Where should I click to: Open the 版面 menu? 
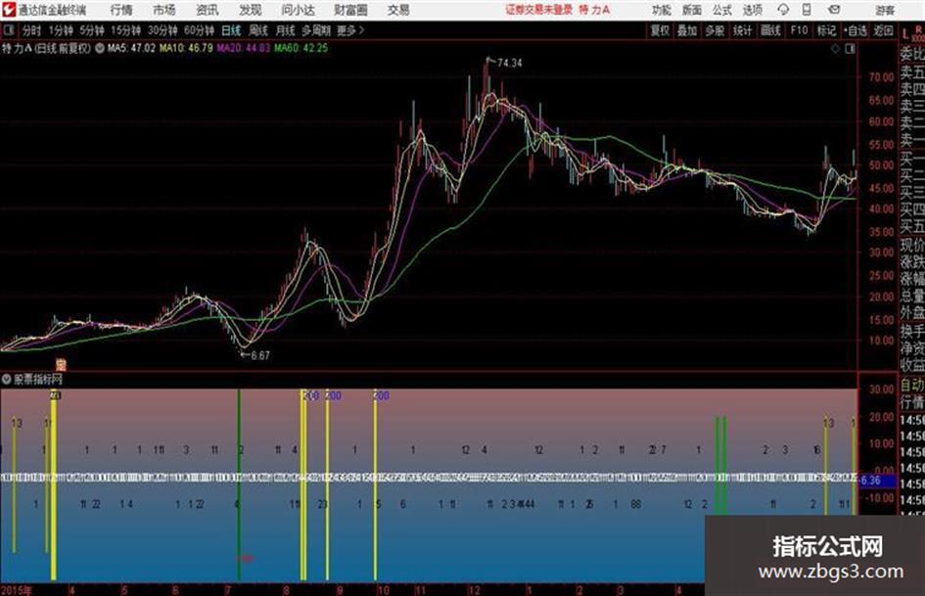[x=691, y=10]
